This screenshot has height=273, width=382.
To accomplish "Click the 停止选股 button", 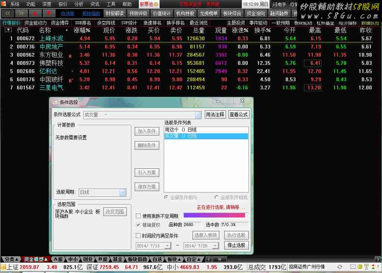I will point(236,245).
